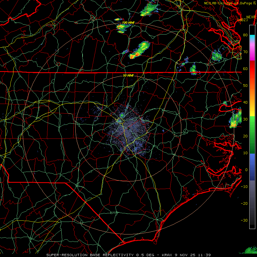
Task: Click the NEXR label above the color scale
Action: 251,17
